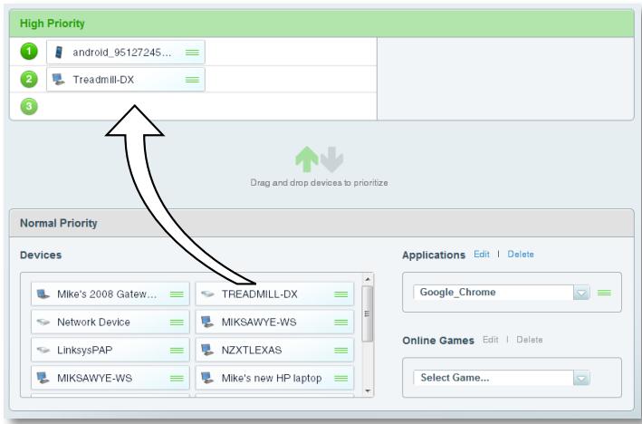Screen dimensions: 642x424
Task: Click the Delete link next to Online Games
Action: [530, 340]
